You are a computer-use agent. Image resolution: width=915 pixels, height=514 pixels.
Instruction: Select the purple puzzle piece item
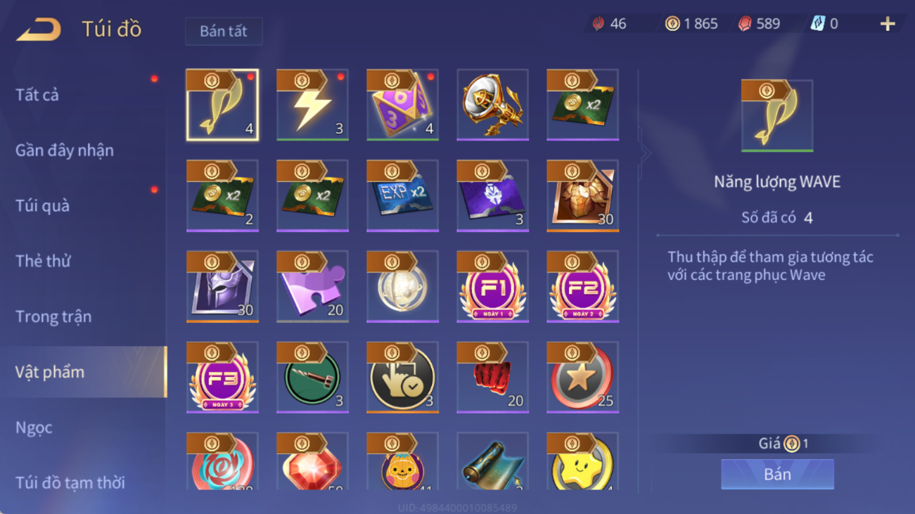click(312, 286)
